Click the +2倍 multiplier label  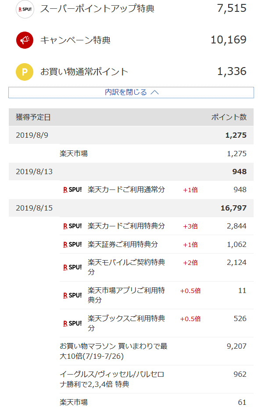[190, 263]
